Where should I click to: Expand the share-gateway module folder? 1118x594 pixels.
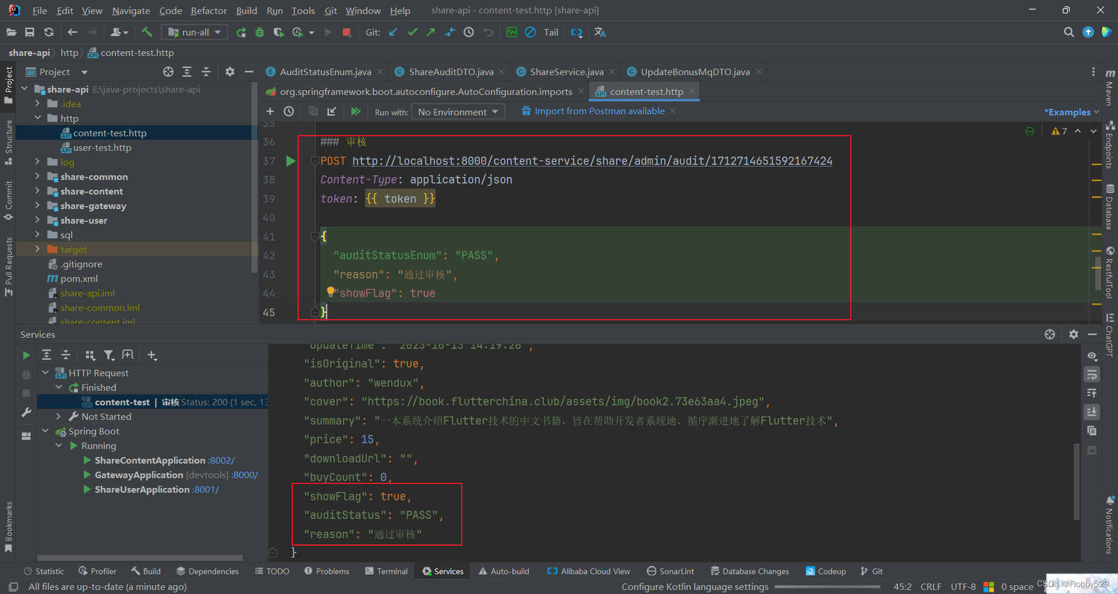(x=37, y=206)
